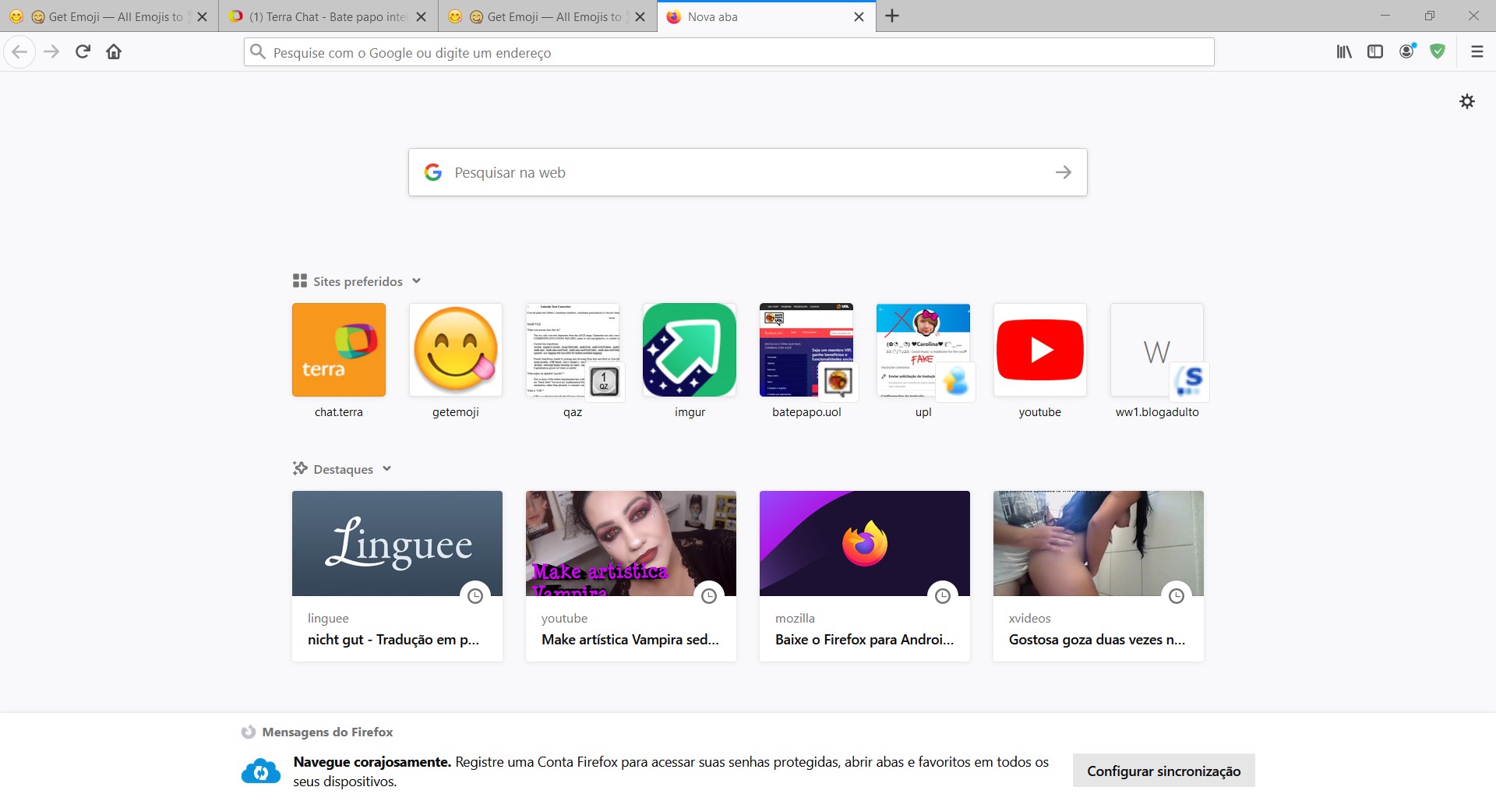Switch to the third tab, Get Emoji
The image size is (1496, 801).
pyautogui.click(x=548, y=16)
